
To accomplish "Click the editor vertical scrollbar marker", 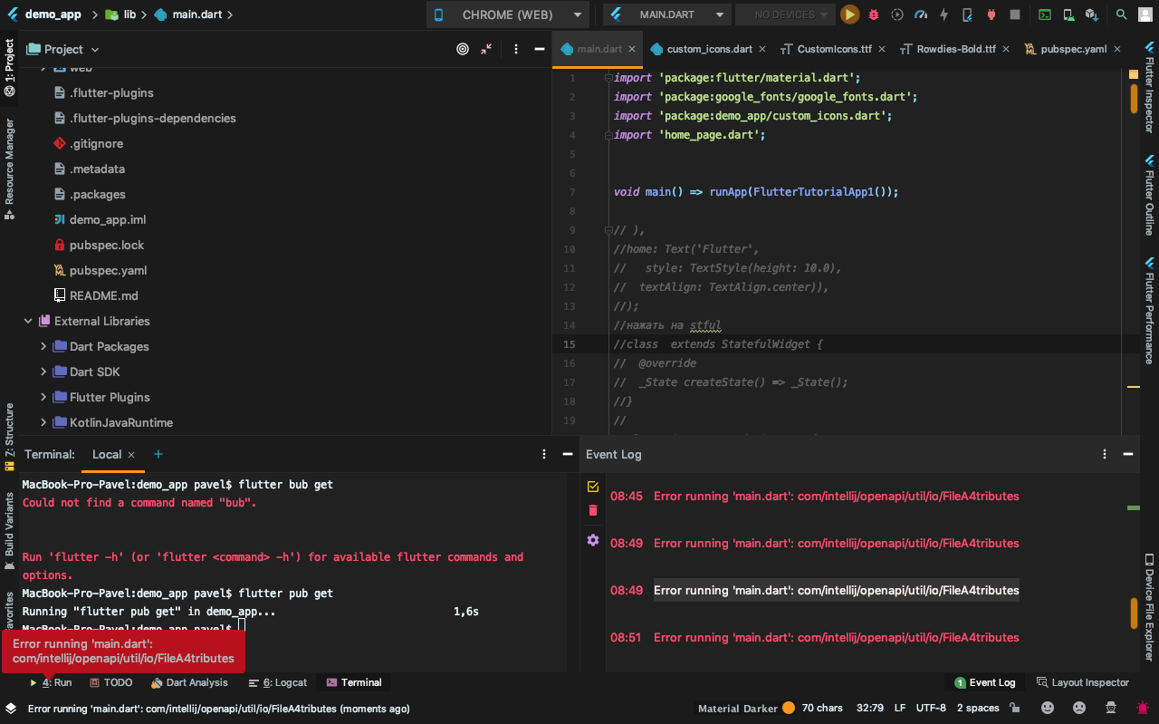I will tap(1134, 99).
